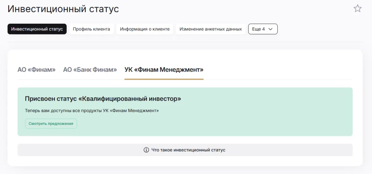Click «Смотреть предложения» button
This screenshot has width=372, height=174.
51,124
